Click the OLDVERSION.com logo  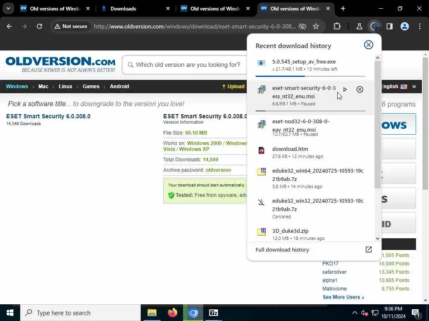pyautogui.click(x=60, y=65)
